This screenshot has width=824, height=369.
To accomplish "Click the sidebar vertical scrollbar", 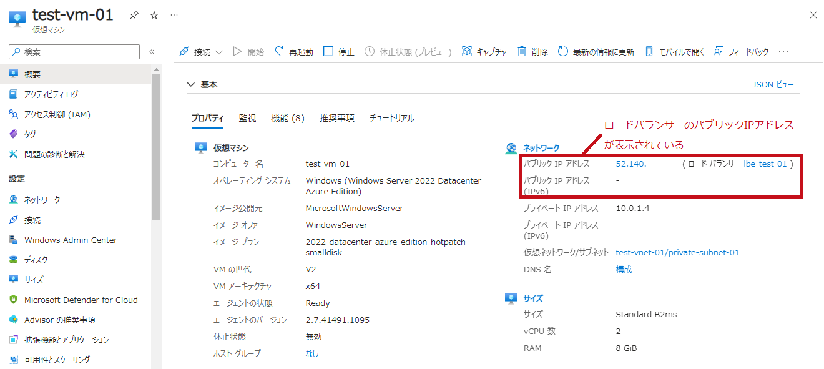I will coord(156,147).
